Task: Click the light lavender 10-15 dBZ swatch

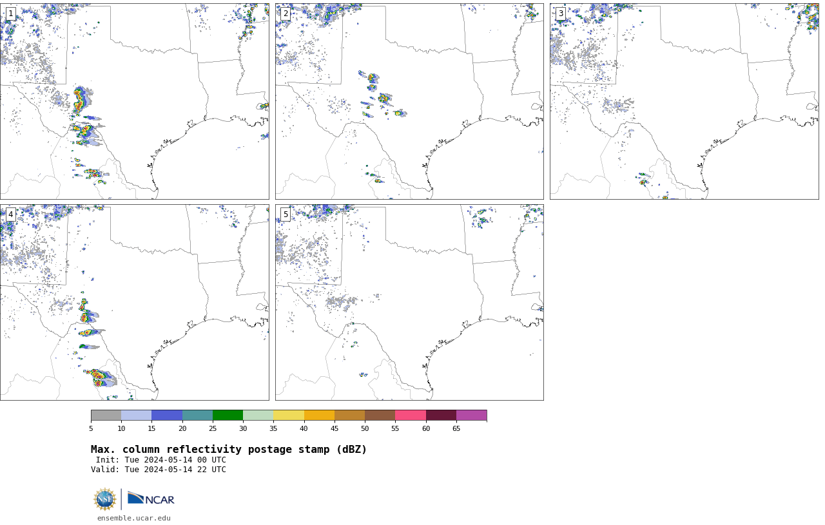Action: [x=136, y=415]
